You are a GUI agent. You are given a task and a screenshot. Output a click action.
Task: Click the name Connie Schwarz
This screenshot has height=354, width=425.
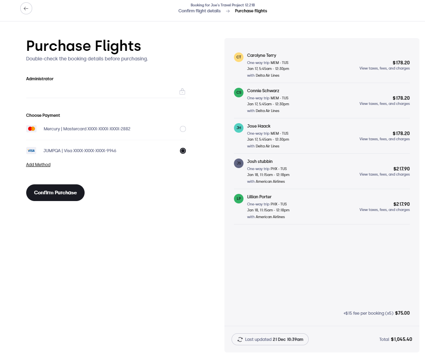click(263, 91)
